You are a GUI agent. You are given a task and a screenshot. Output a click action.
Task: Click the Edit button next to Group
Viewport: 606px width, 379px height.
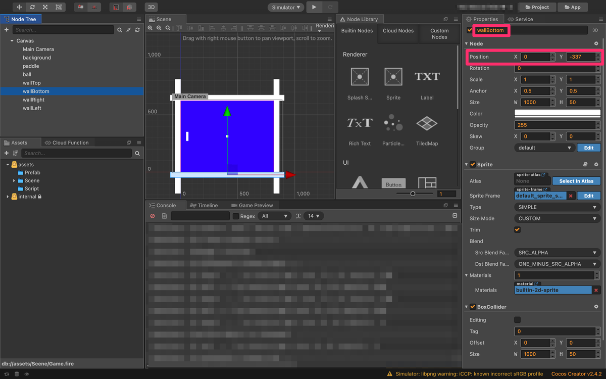(x=589, y=148)
